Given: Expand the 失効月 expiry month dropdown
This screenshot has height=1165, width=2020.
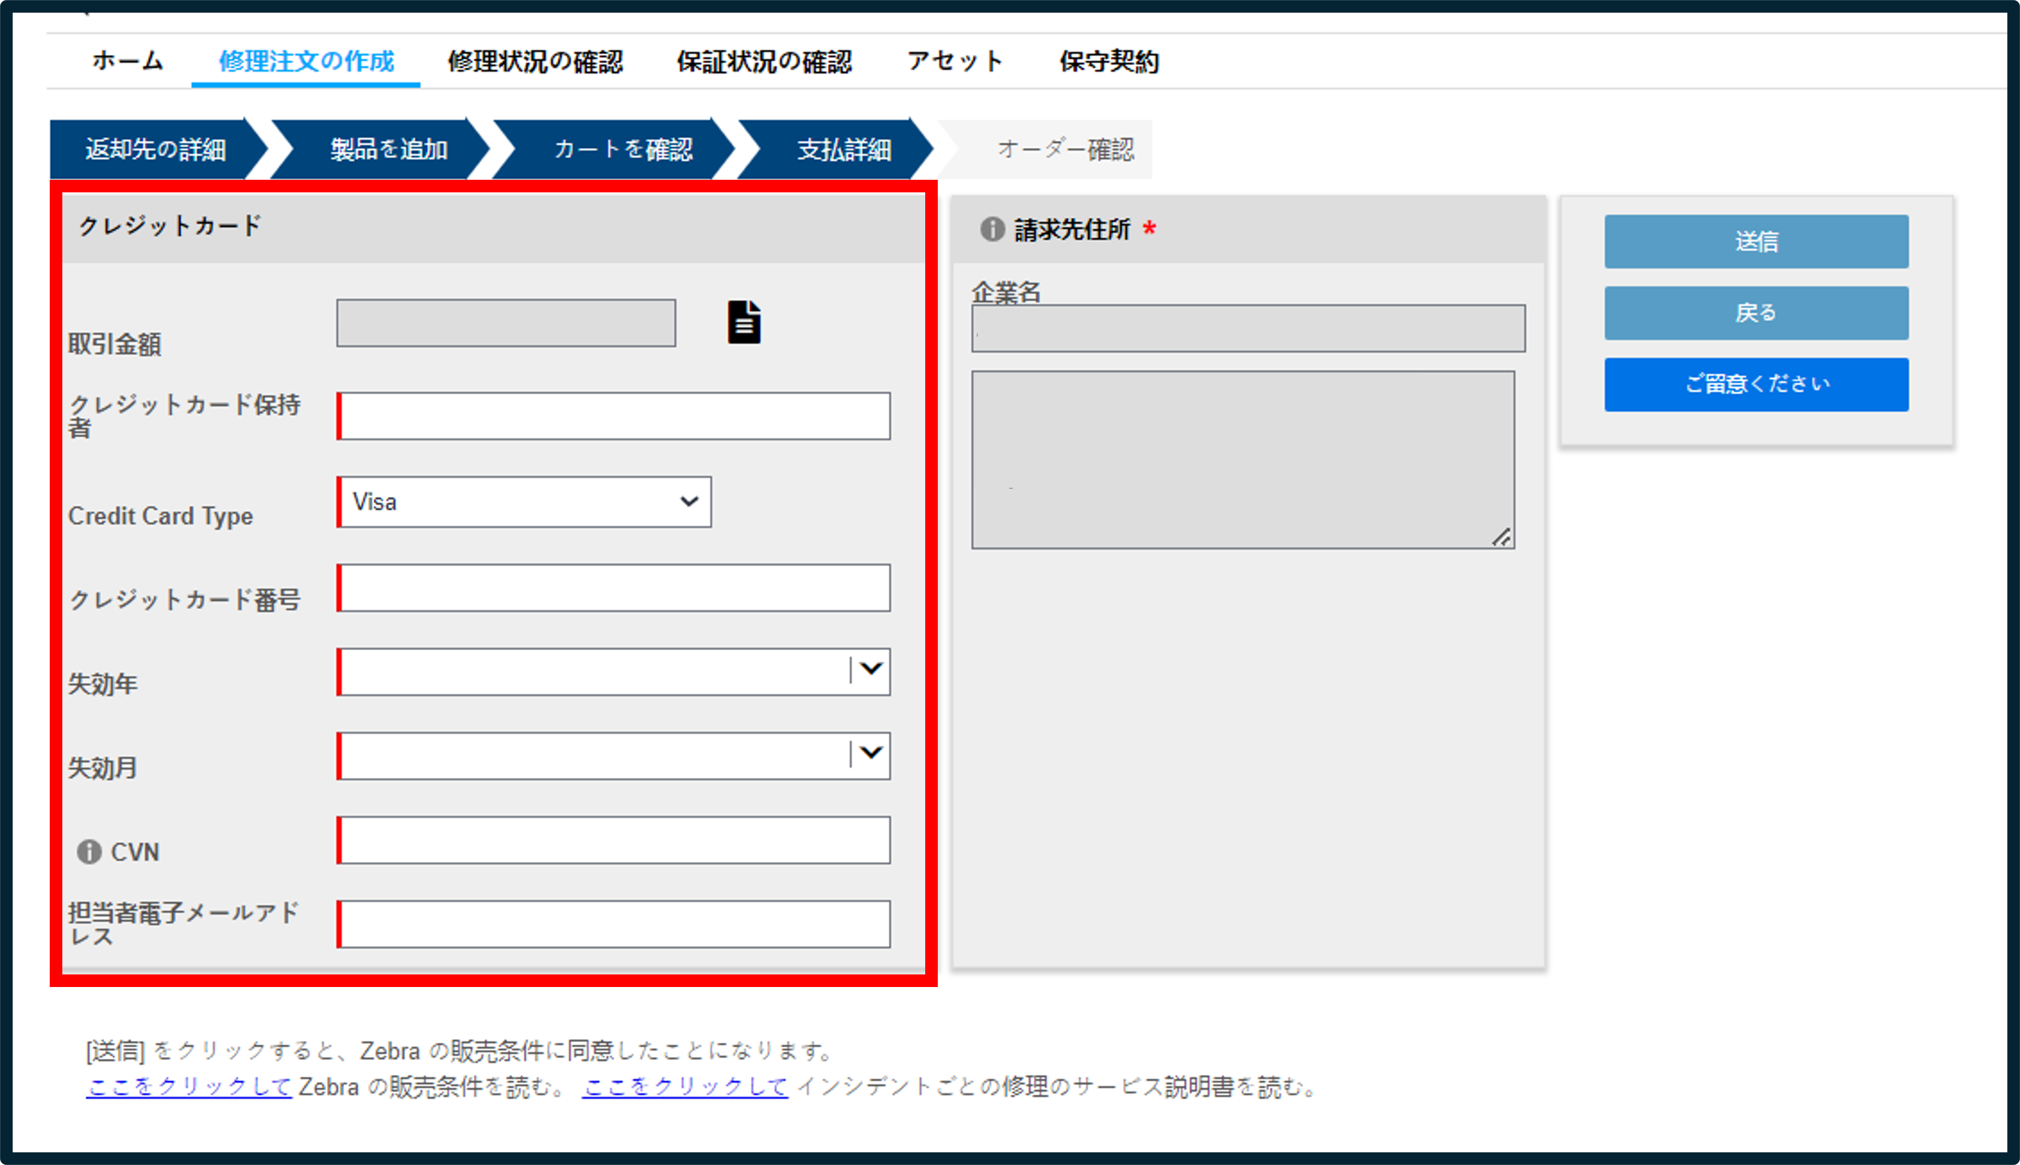Looking at the screenshot, I should coord(614,755).
